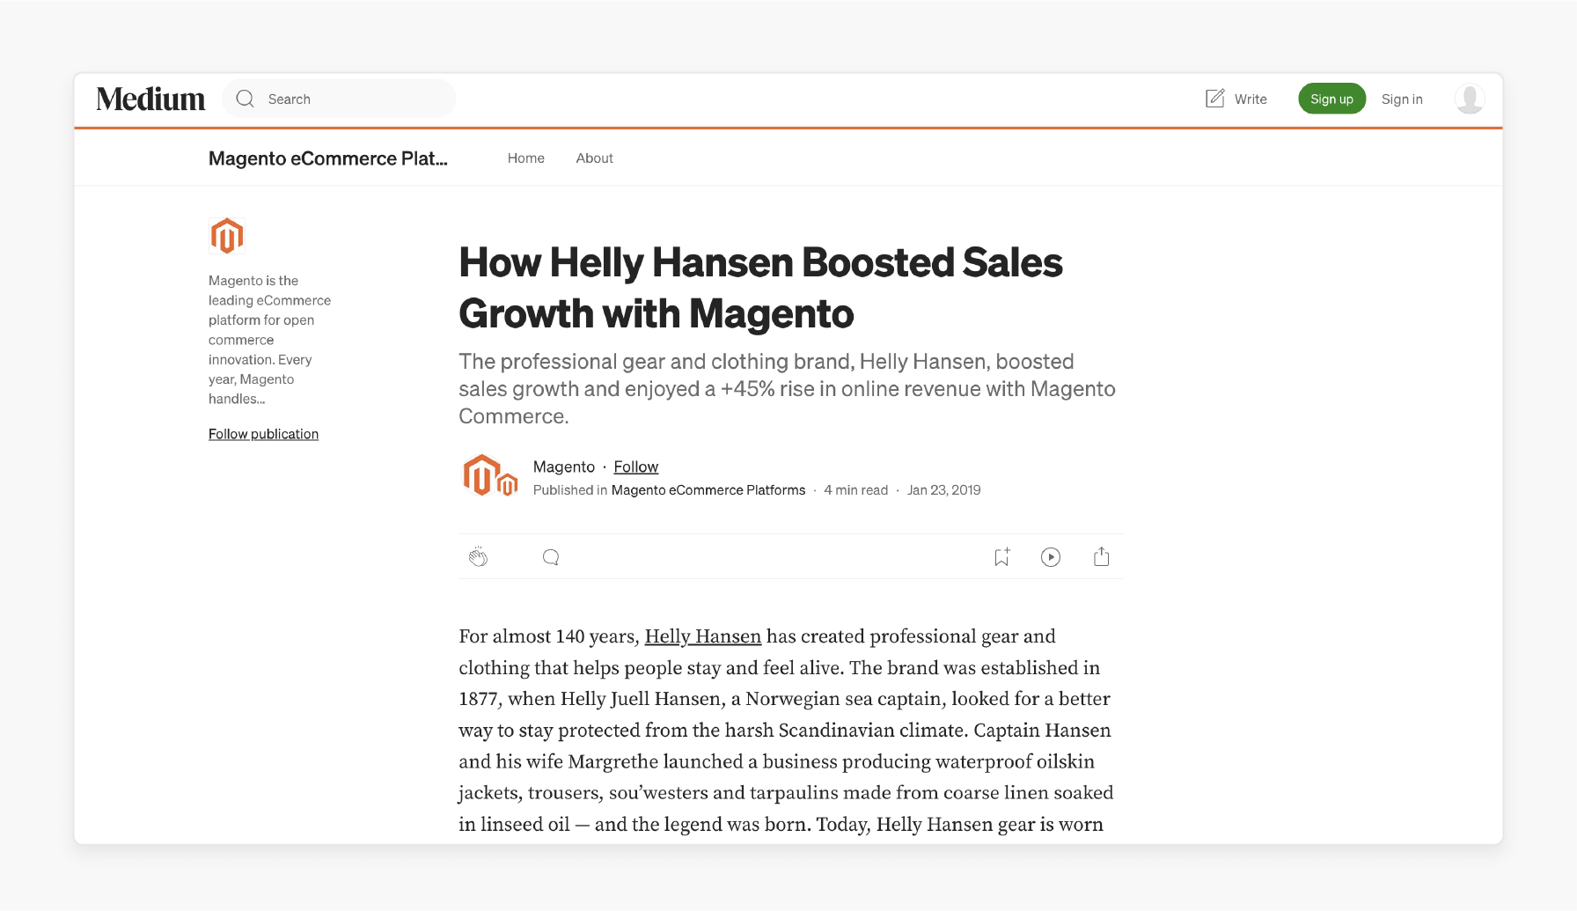Open the Magento author name

click(564, 467)
